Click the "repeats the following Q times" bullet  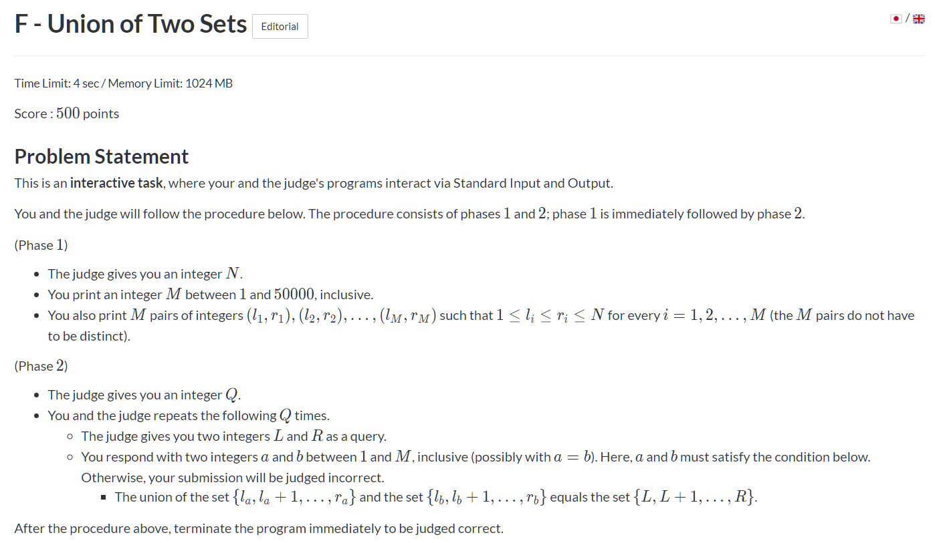pyautogui.click(x=189, y=415)
